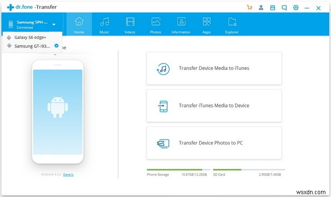Click the connected phone device icon
Screen dimensions: 331x197
(x=10, y=24)
